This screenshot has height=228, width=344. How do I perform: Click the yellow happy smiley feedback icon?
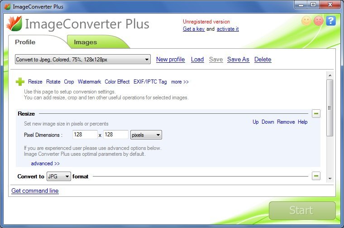[306, 21]
